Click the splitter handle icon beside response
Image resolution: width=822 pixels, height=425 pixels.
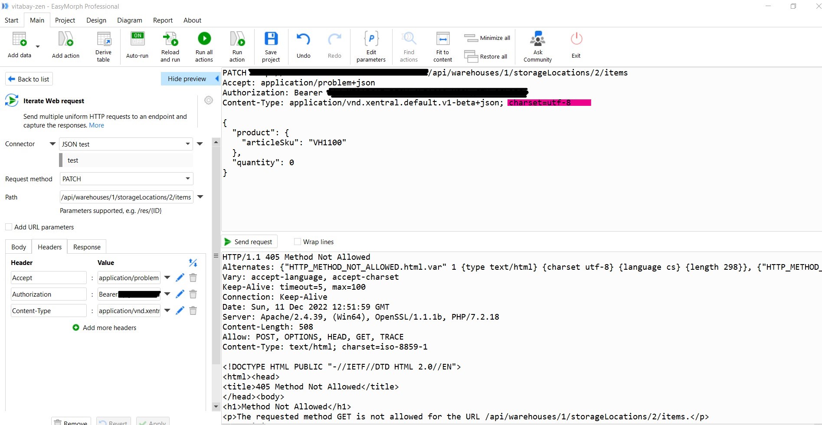[216, 256]
